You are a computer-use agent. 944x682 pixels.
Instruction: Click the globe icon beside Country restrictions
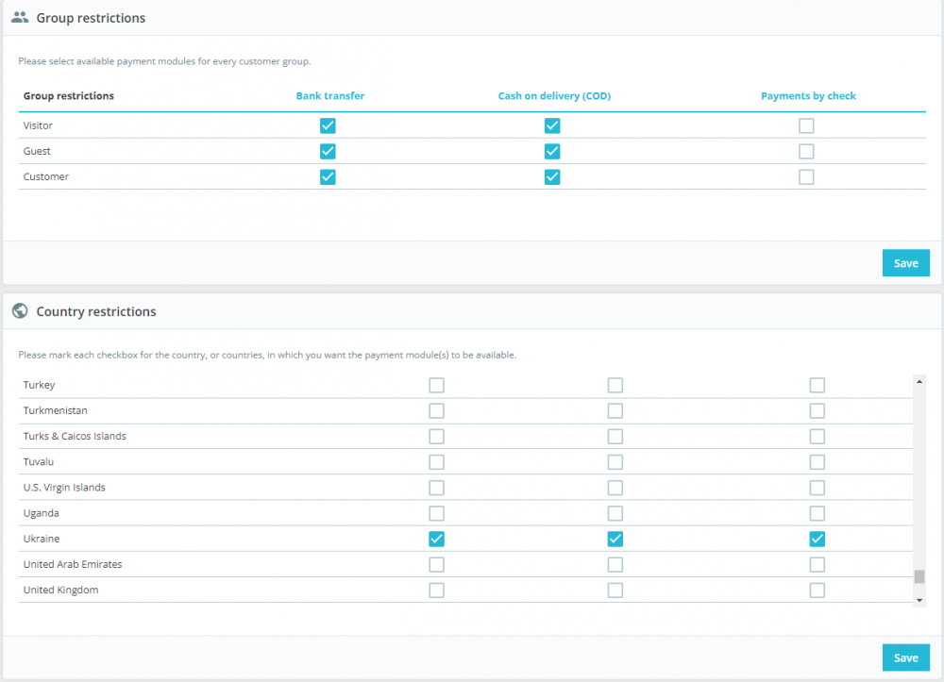18,311
